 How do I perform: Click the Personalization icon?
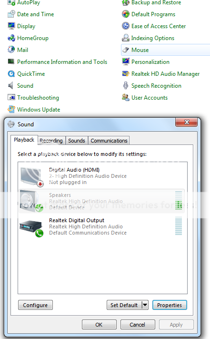pos(126,62)
